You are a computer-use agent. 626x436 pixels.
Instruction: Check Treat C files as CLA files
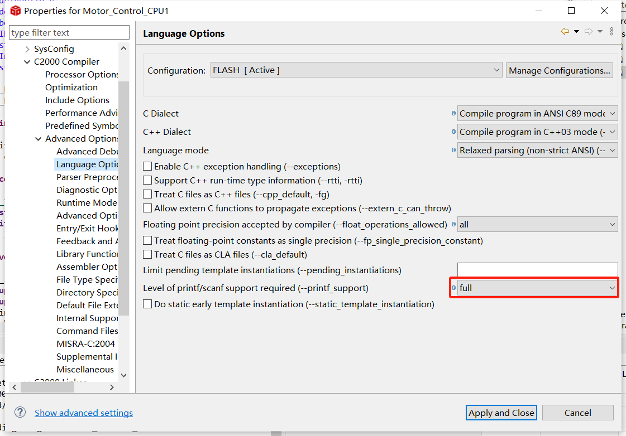coord(147,254)
